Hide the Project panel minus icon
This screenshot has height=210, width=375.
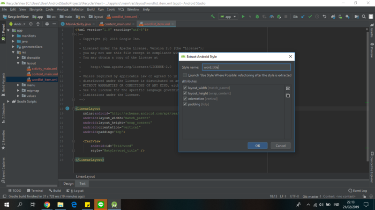54,24
